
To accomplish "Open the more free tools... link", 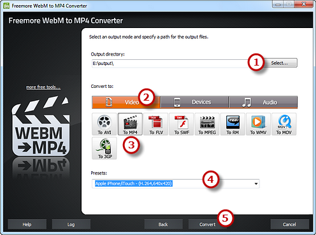I will click(43, 87).
